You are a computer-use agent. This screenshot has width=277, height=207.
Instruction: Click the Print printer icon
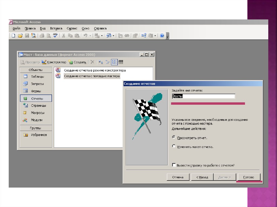42,36
